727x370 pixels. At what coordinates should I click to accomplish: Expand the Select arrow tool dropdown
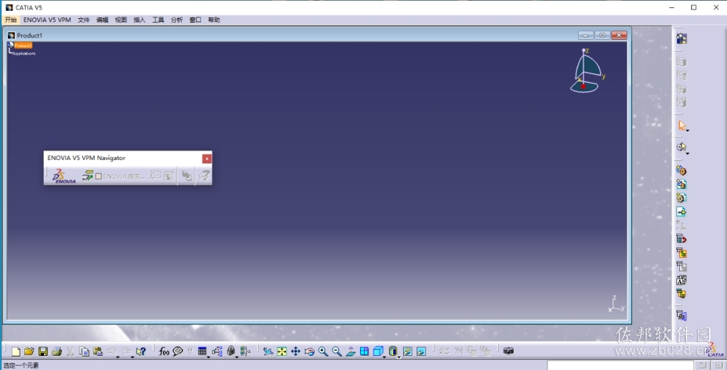pos(687,131)
